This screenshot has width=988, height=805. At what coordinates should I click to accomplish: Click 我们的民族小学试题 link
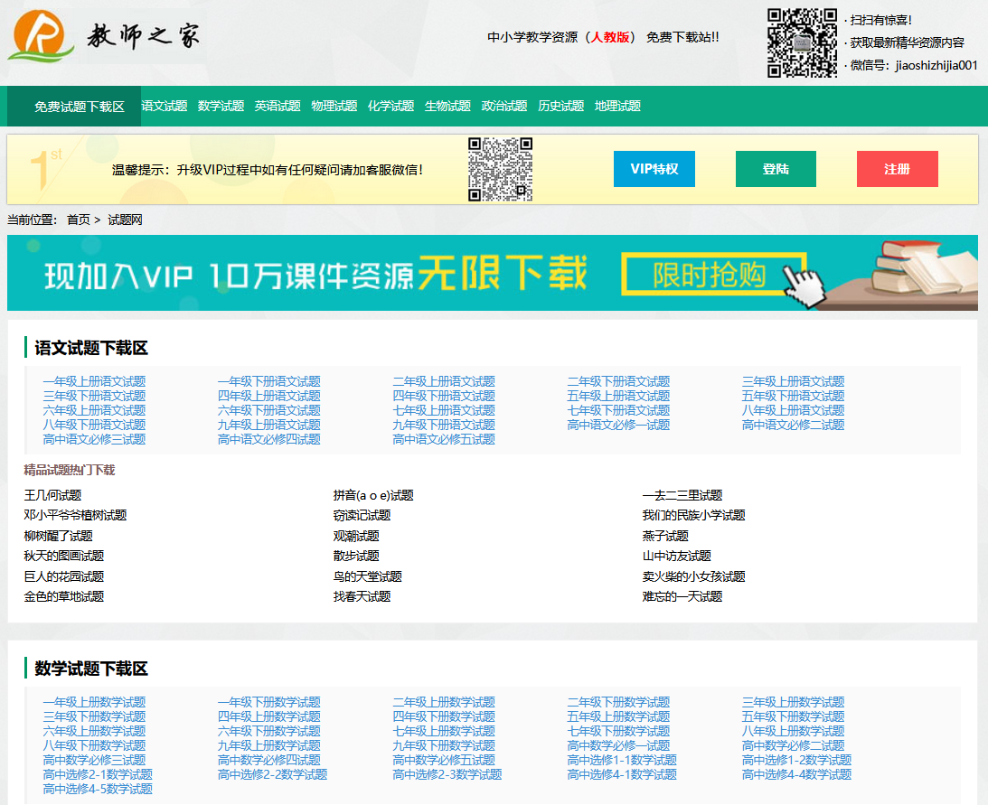[x=693, y=515]
